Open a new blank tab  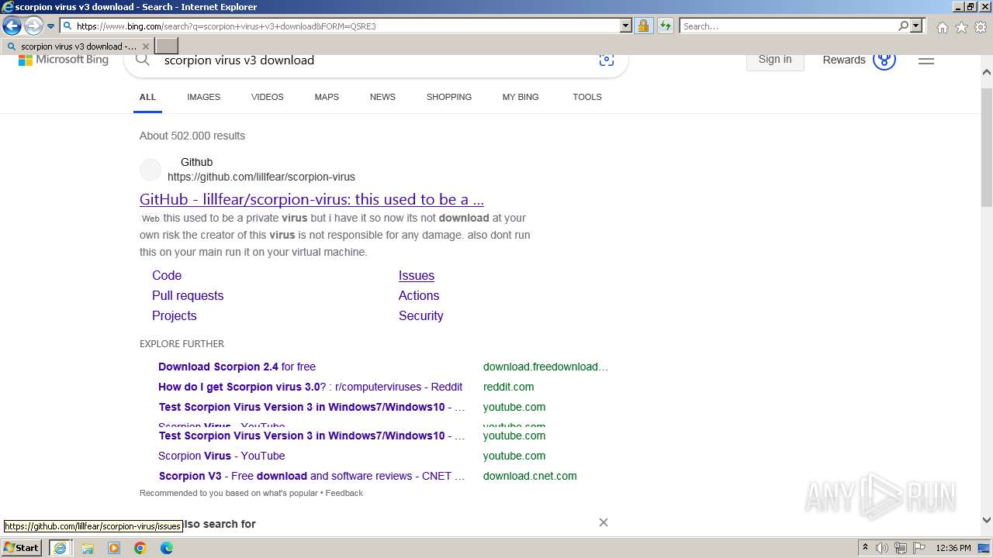coord(167,46)
